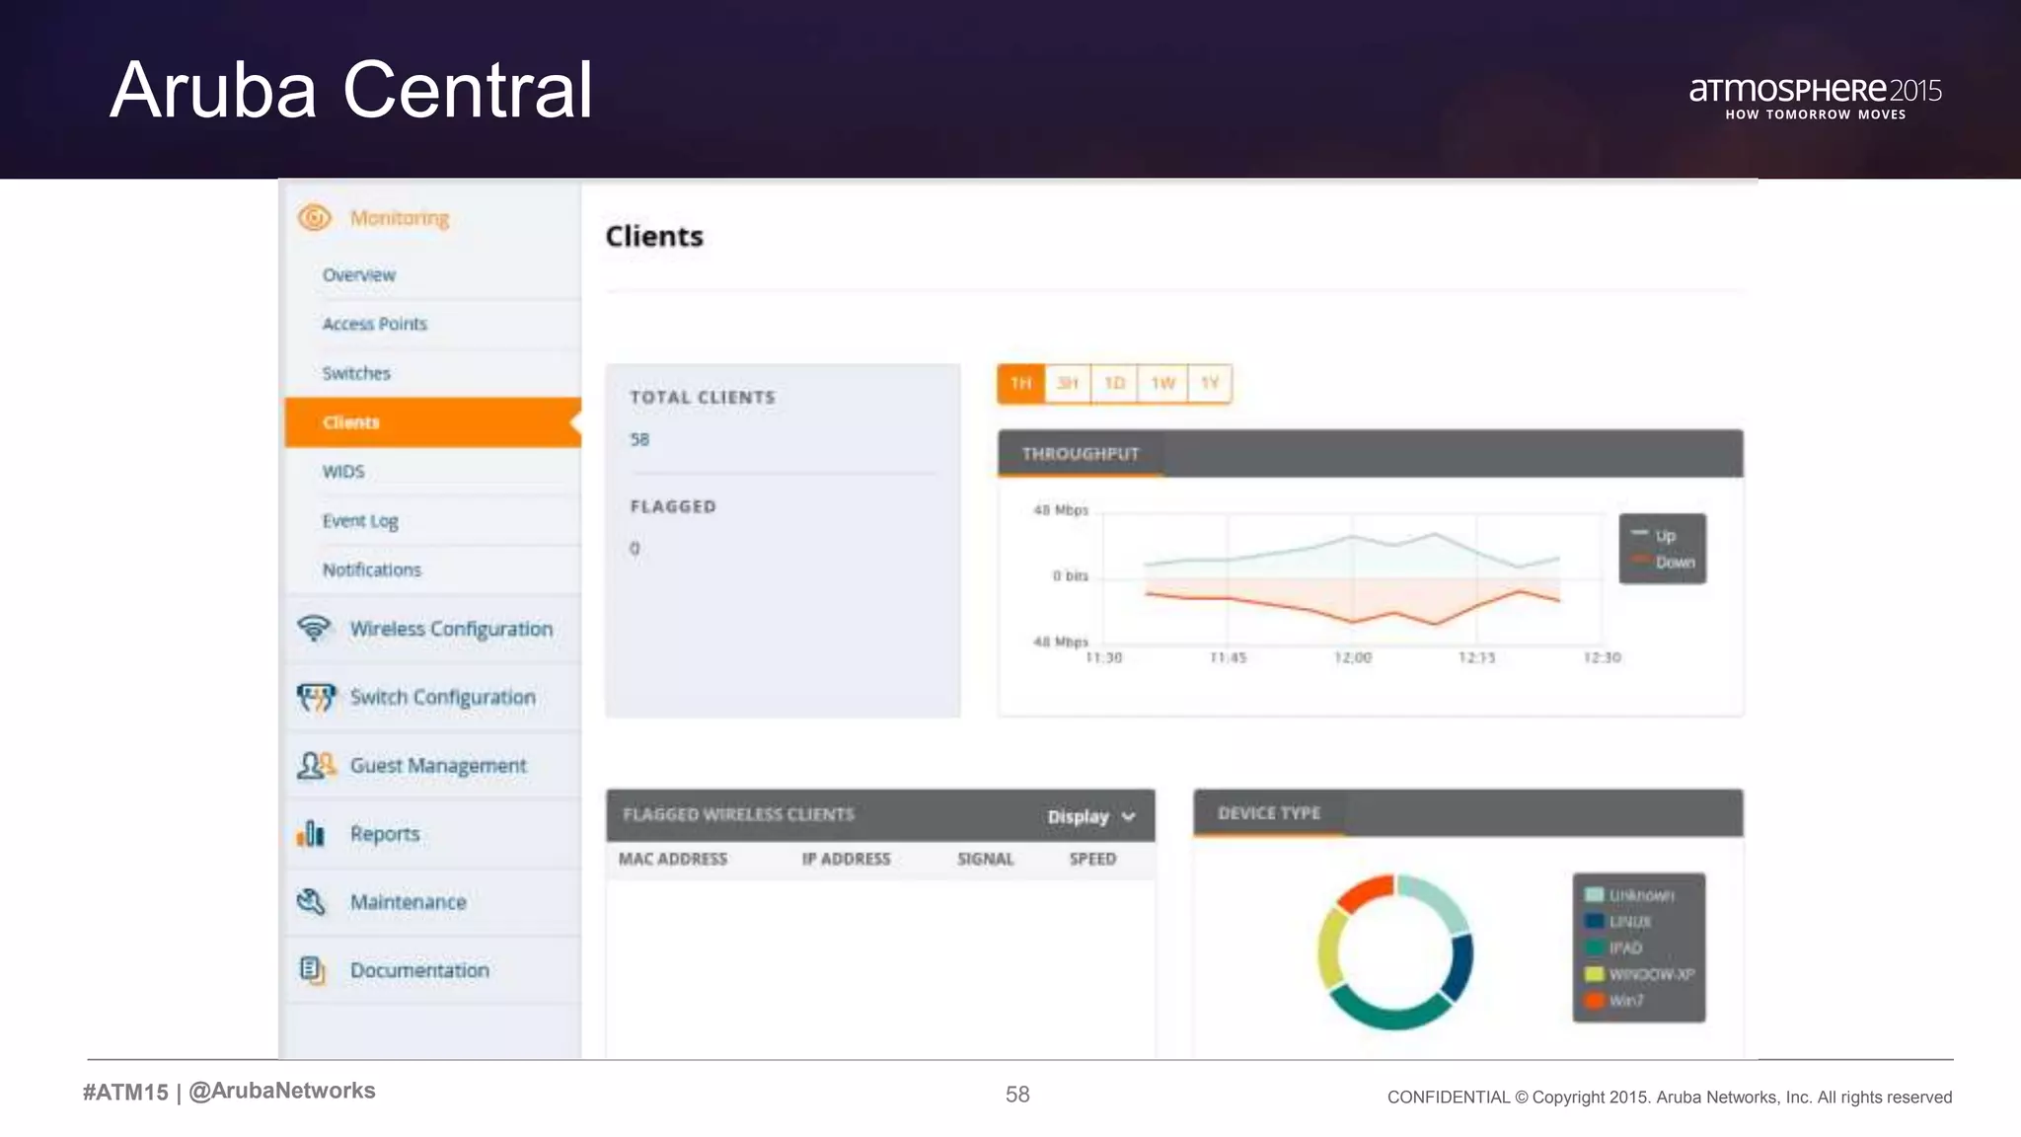Toggle the Up series legend
The image size is (2021, 1137).
tap(1654, 536)
